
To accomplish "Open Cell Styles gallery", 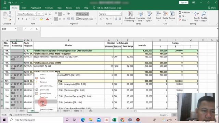I will click(149, 17).
